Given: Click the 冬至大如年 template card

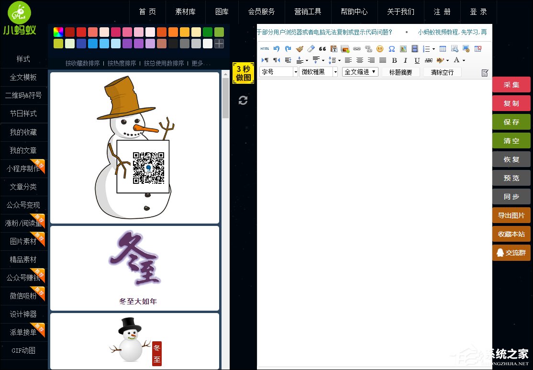Looking at the screenshot, I should (x=134, y=269).
